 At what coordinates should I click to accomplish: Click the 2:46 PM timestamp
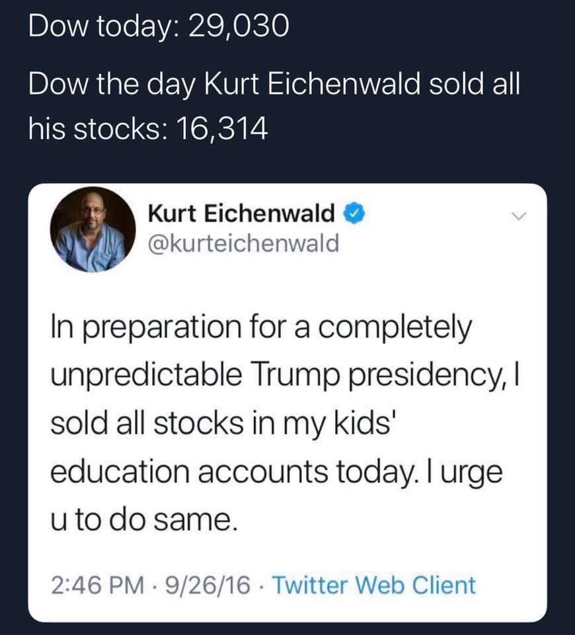[98, 585]
